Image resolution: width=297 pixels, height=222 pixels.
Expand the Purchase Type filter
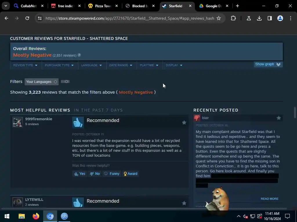coord(59,65)
